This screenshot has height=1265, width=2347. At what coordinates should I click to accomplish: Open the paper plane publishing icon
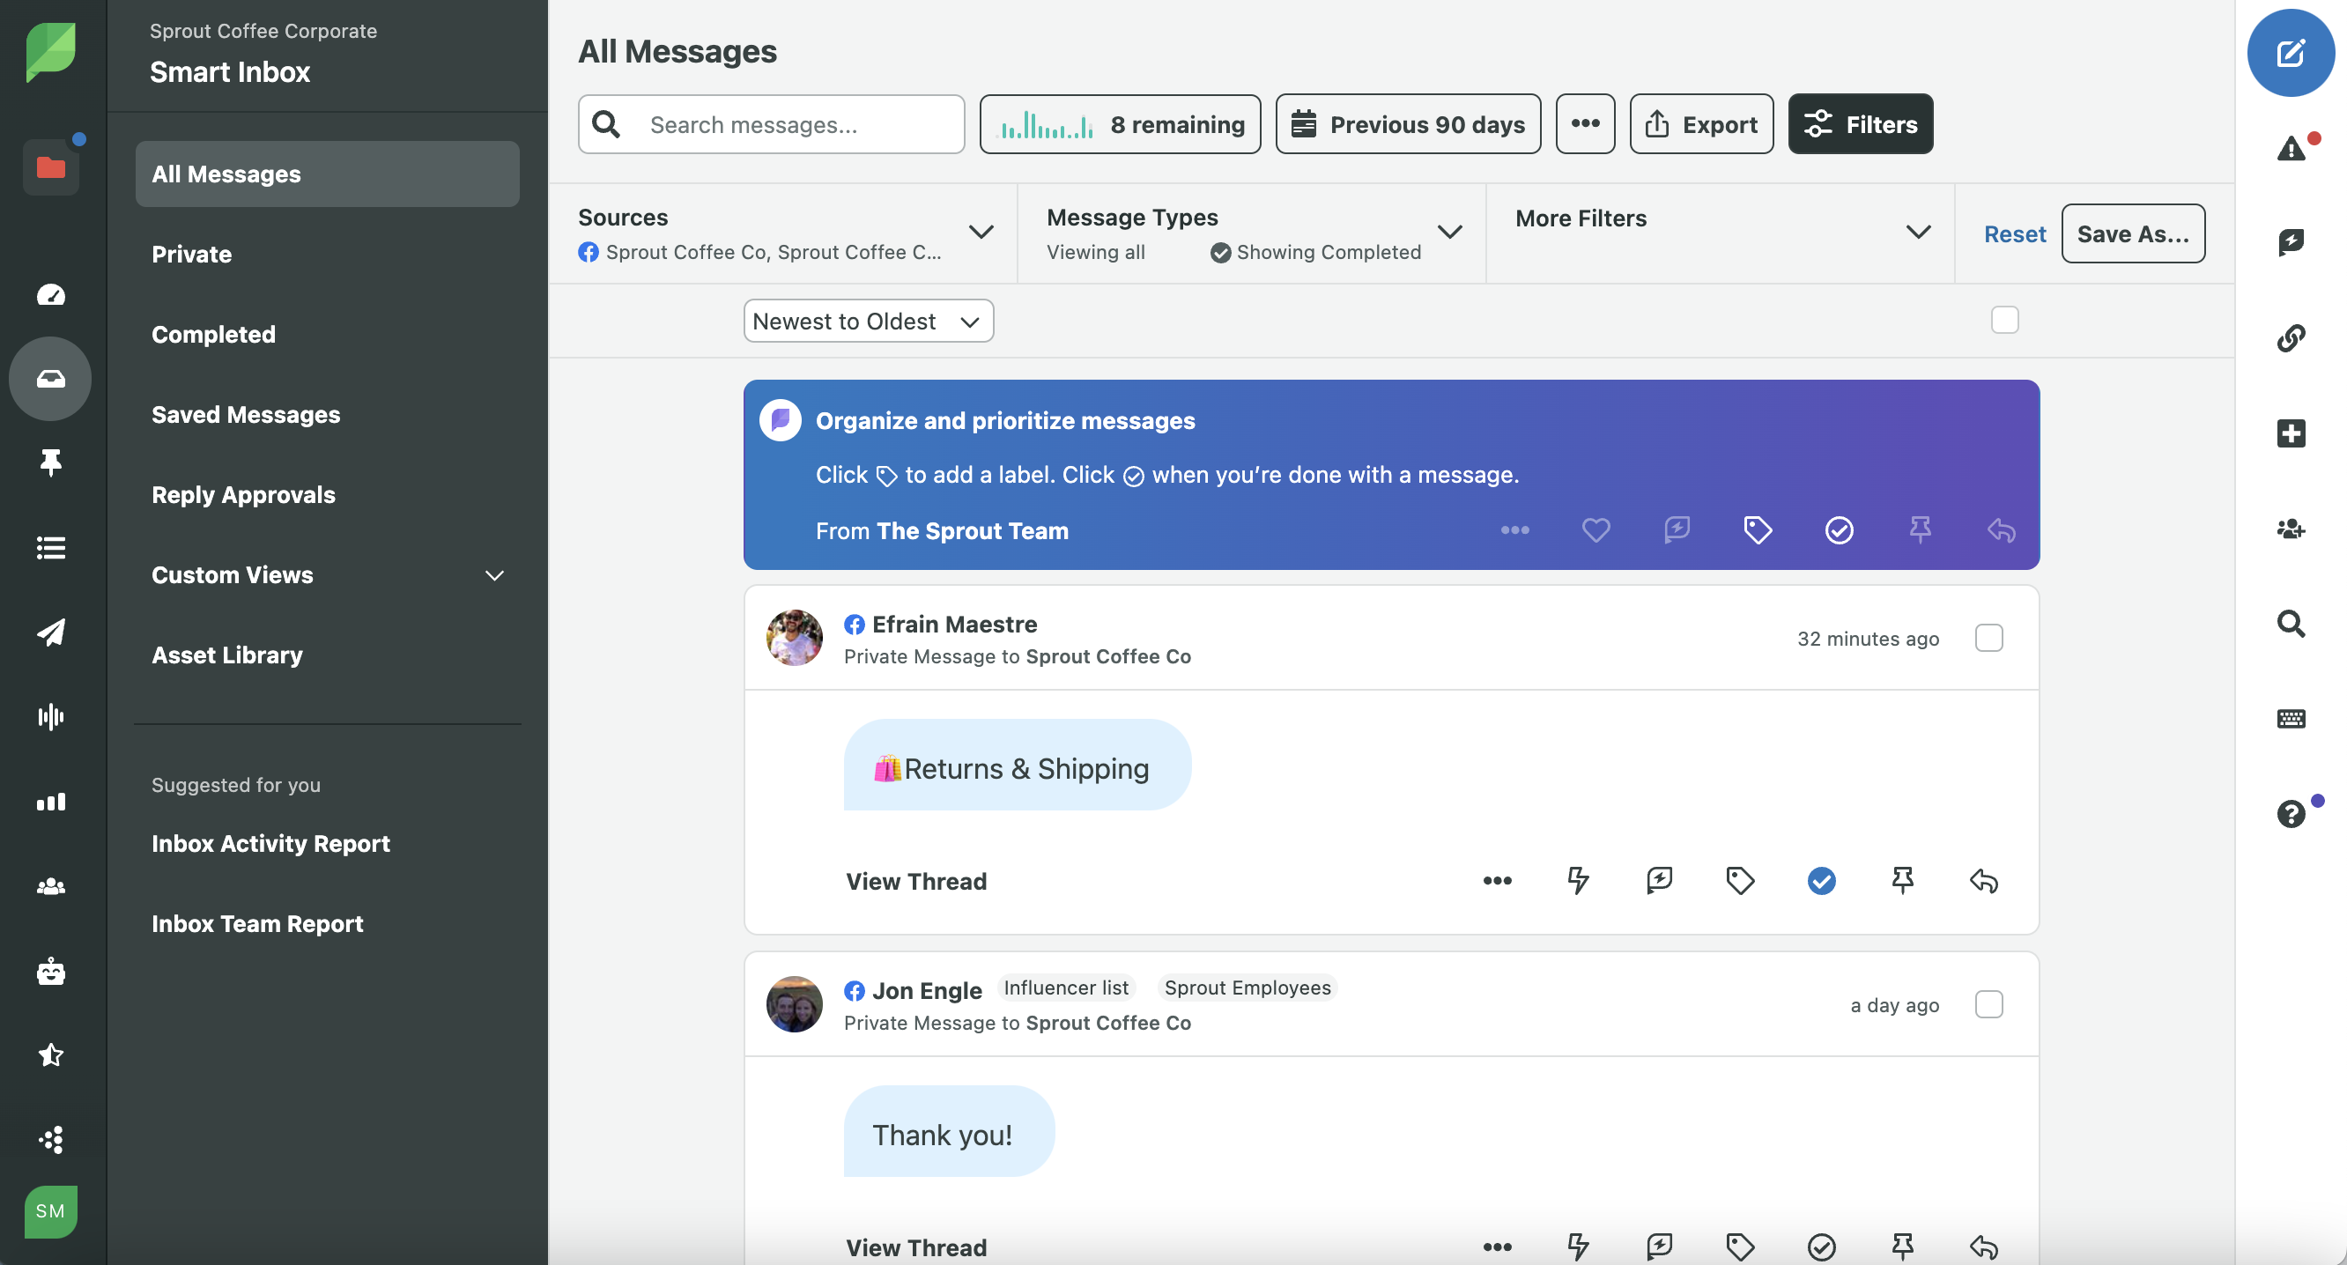[51, 632]
